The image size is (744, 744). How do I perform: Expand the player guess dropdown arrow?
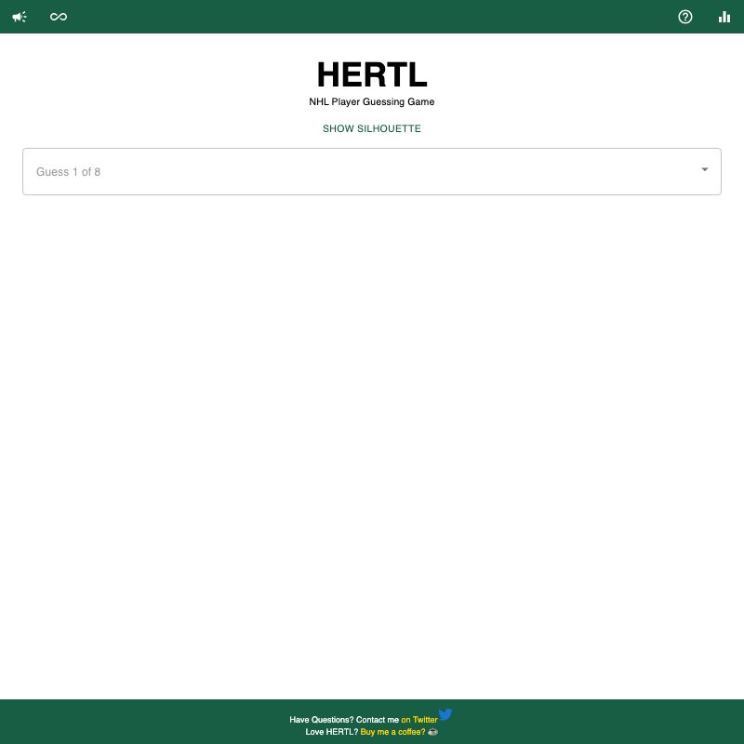pyautogui.click(x=704, y=170)
